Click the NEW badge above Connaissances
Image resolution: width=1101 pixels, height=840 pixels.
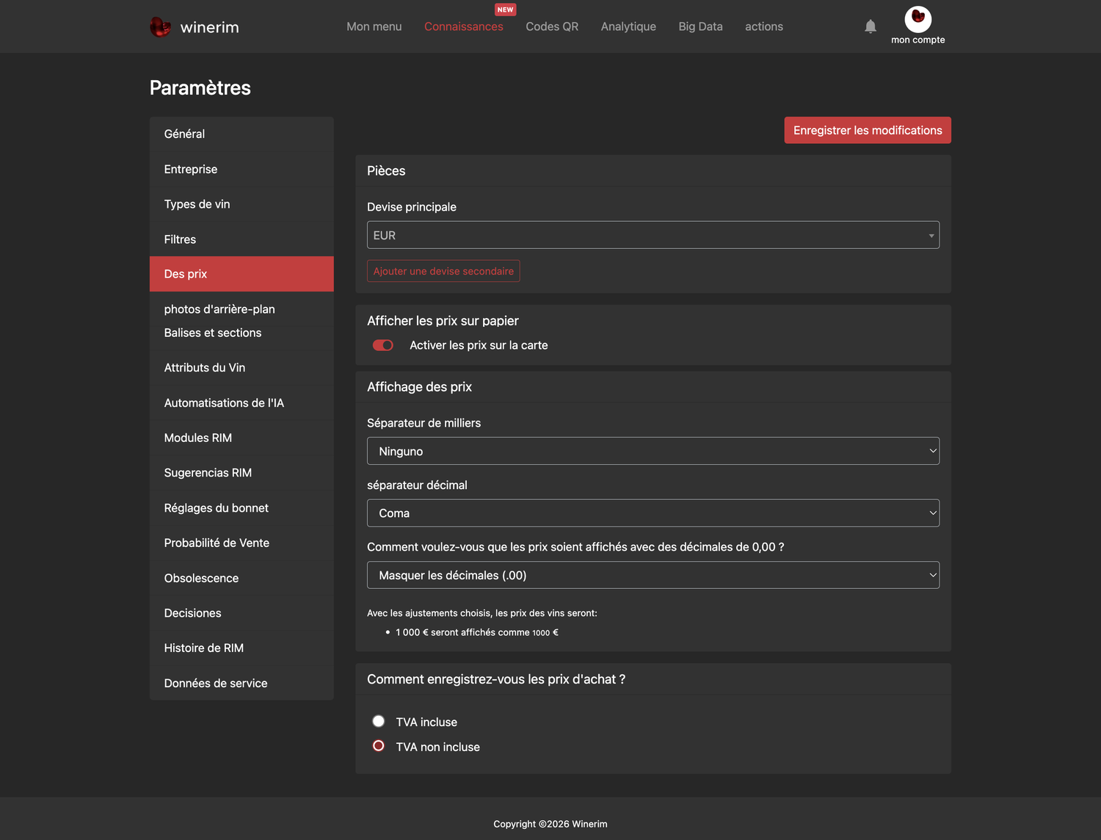coord(505,10)
